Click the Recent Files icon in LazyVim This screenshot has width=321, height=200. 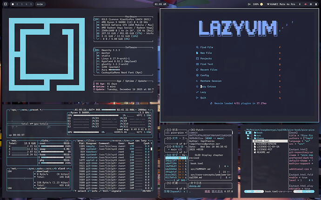(x=197, y=70)
